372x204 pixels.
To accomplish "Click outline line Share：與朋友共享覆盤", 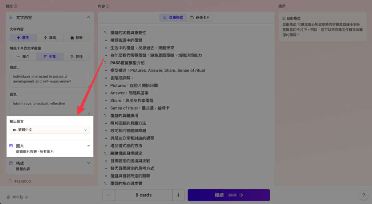I will (132, 101).
